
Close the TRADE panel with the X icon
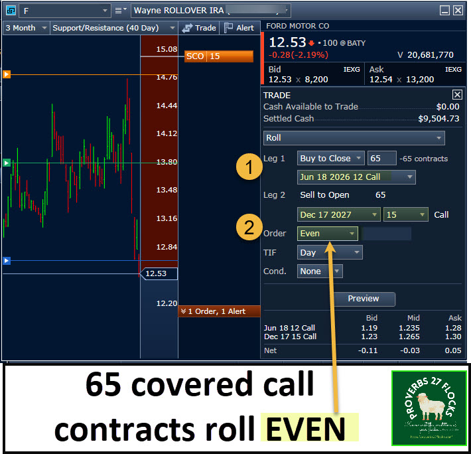(457, 95)
